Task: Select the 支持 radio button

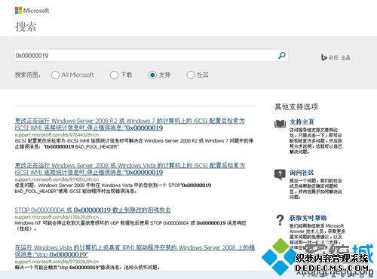Action: point(152,75)
